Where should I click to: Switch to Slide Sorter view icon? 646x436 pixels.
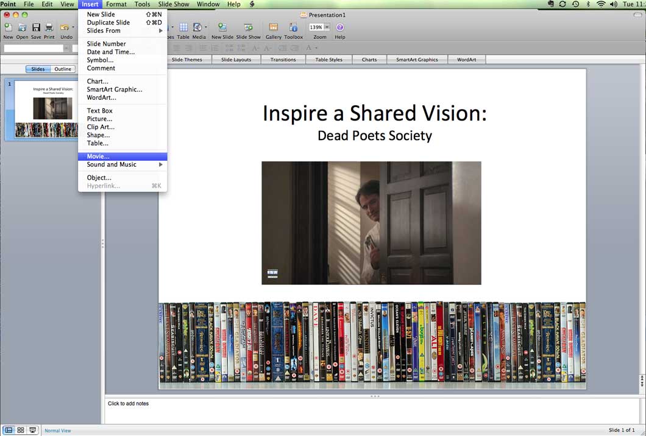21,431
